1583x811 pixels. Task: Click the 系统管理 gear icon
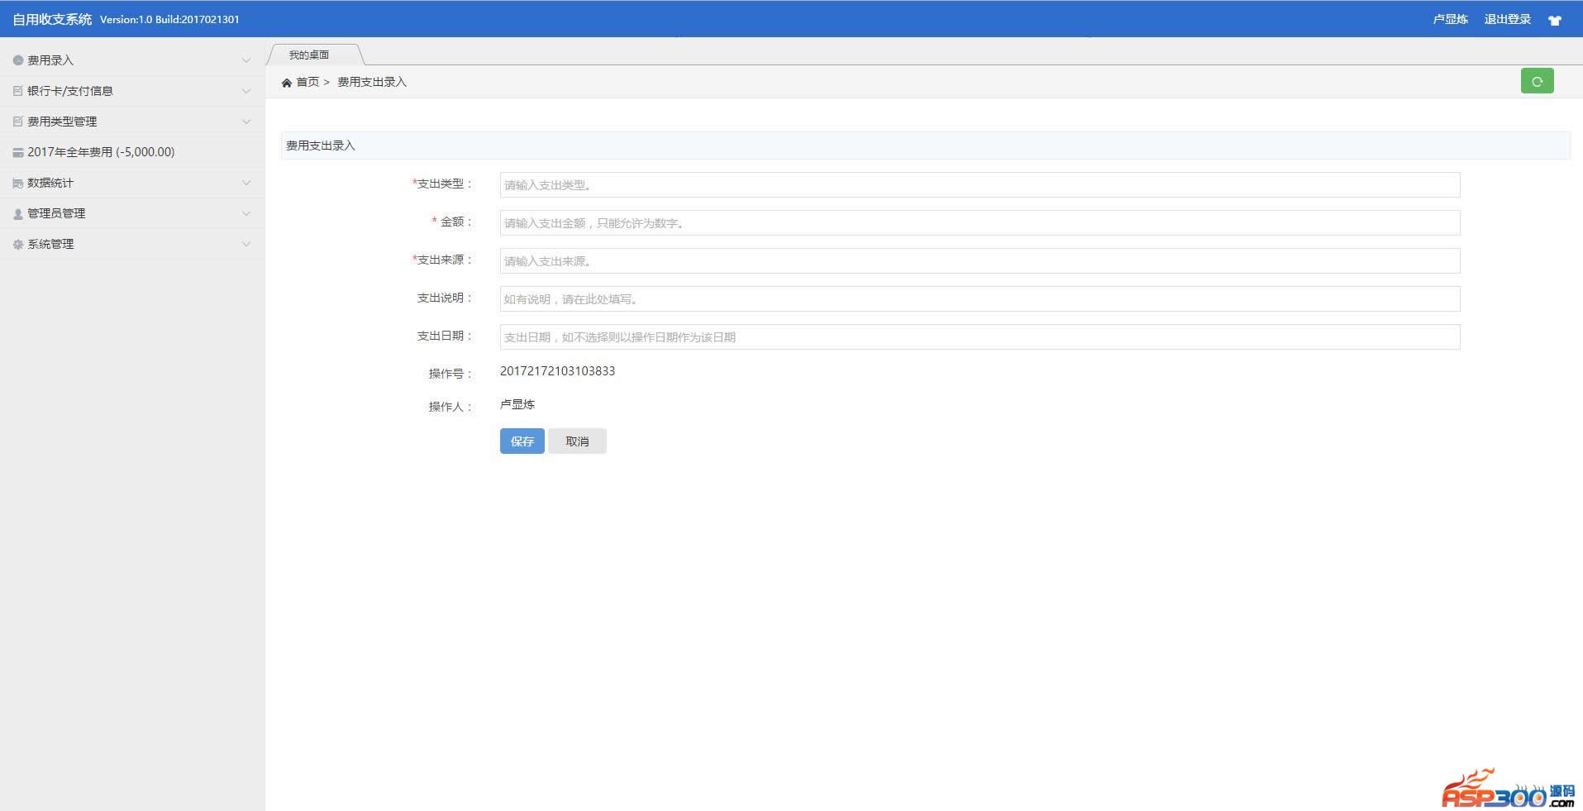point(18,244)
